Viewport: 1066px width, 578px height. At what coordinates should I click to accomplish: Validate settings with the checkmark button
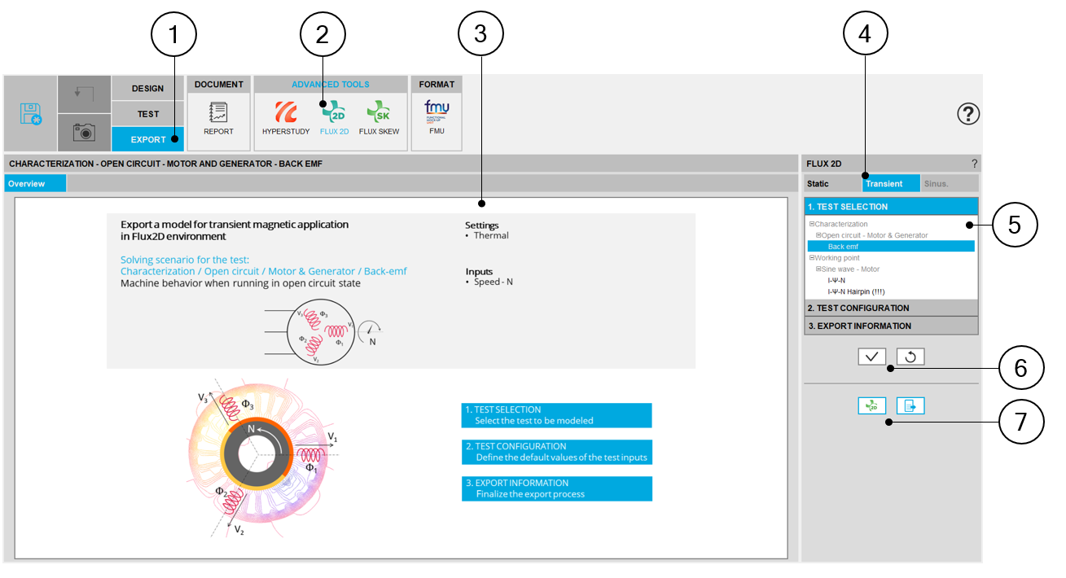871,357
